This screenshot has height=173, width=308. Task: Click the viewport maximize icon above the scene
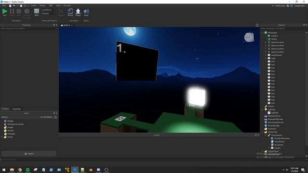click(257, 25)
